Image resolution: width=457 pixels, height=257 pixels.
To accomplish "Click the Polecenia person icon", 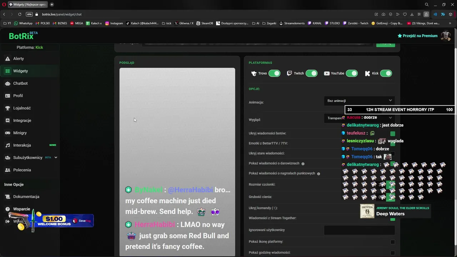I will [x=7, y=170].
